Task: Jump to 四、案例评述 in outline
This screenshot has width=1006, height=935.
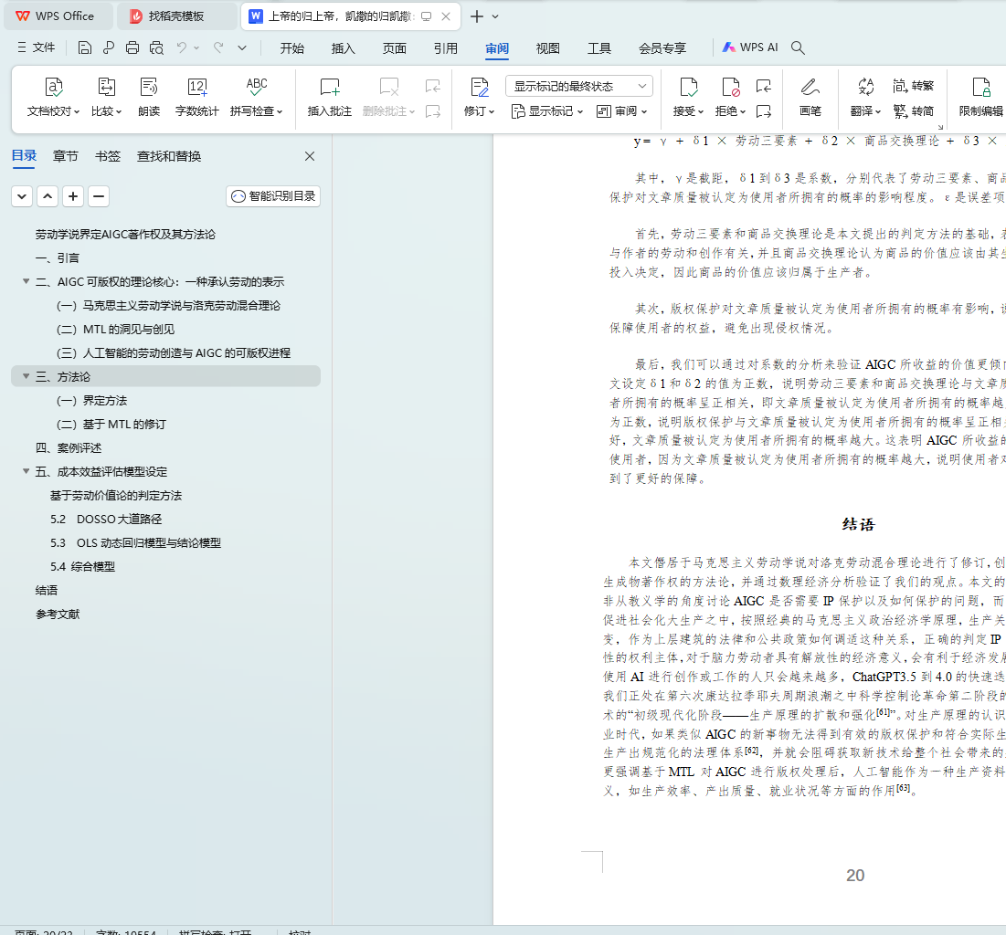Action: (x=69, y=447)
